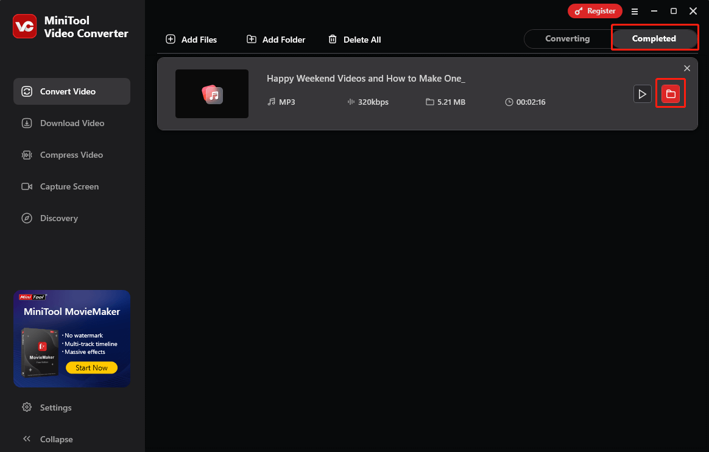Click Start Now in MovieMaker ad
This screenshot has height=452, width=709.
91,367
